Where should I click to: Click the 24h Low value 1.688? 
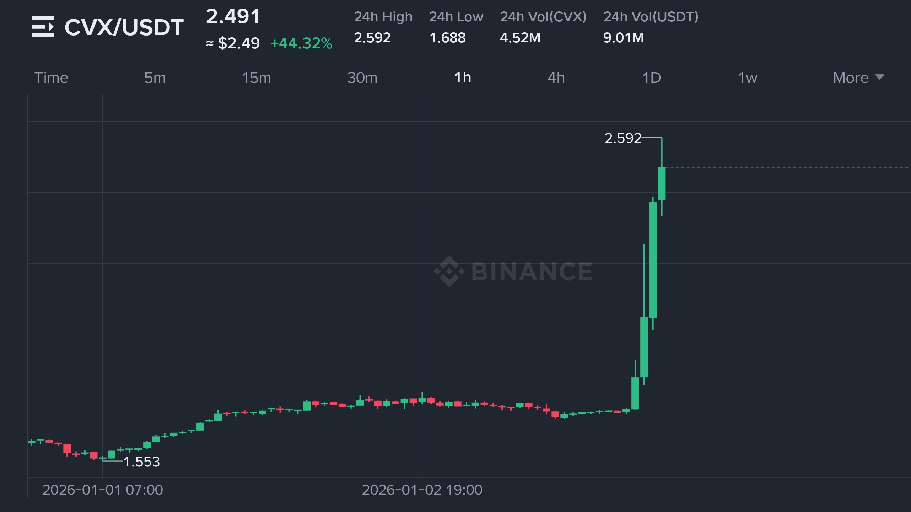447,38
